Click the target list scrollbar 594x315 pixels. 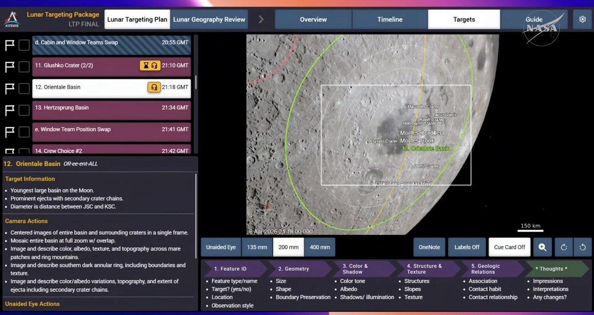point(195,84)
